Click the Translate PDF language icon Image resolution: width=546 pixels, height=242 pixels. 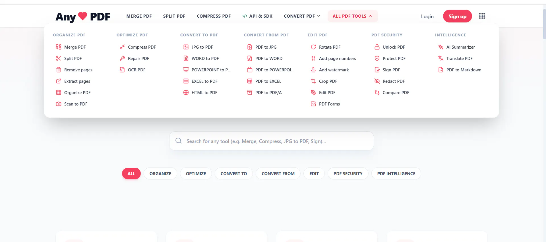(x=441, y=58)
